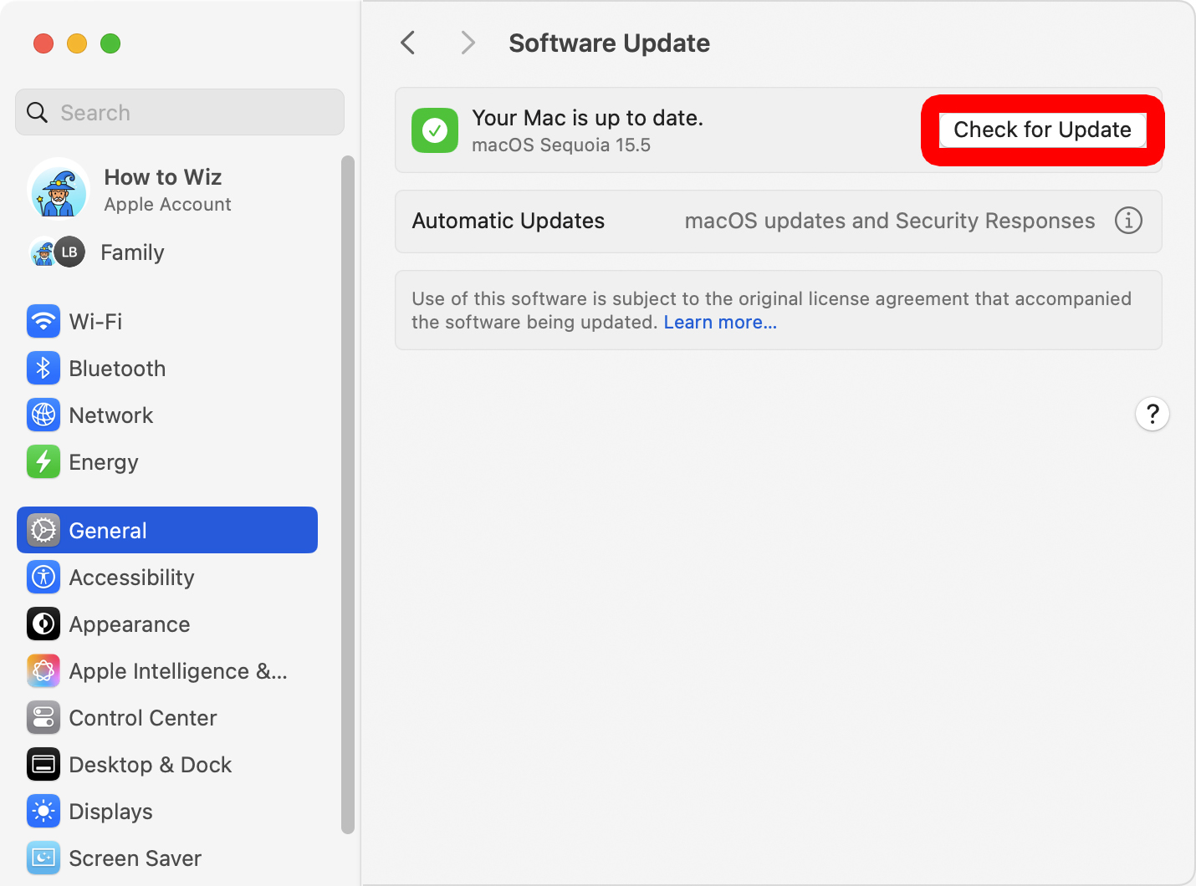The image size is (1196, 886).
Task: Select the Accessibility sidebar icon
Action: tap(131, 577)
